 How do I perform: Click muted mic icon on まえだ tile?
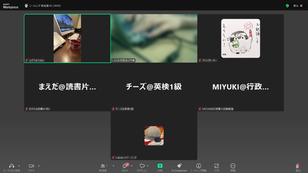click(x=27, y=109)
